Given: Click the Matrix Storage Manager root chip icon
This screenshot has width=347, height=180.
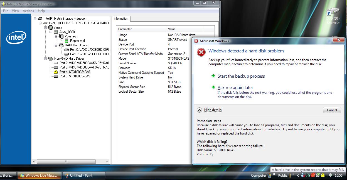Looking at the screenshot, I should [x=40, y=19].
